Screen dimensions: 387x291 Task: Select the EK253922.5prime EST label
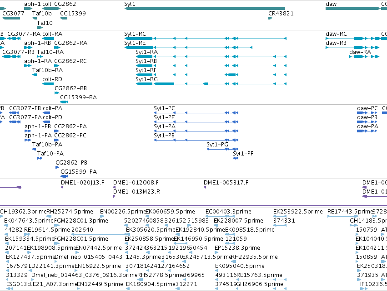298,212
